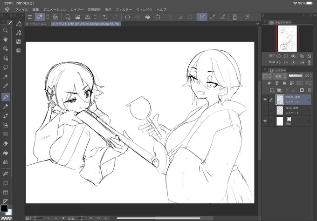Click the ナビゲーター panel tab
This screenshot has height=221, width=317.
281,23
